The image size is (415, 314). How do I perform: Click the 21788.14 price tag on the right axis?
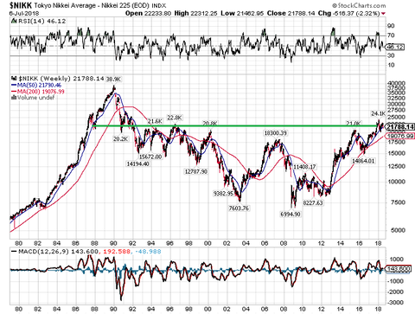click(400, 127)
